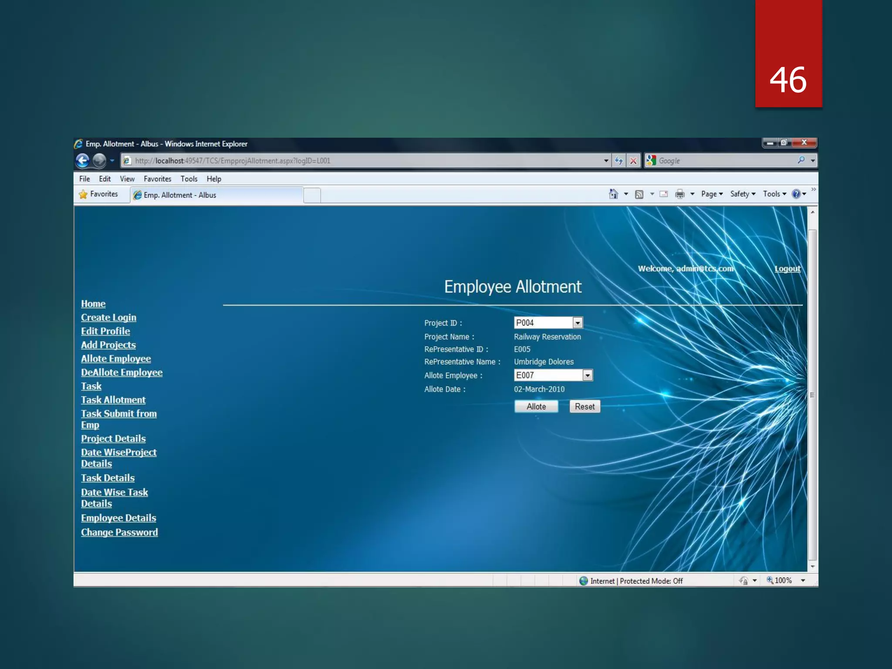Image resolution: width=892 pixels, height=669 pixels.
Task: Click the Print icon in command bar
Action: click(x=679, y=194)
